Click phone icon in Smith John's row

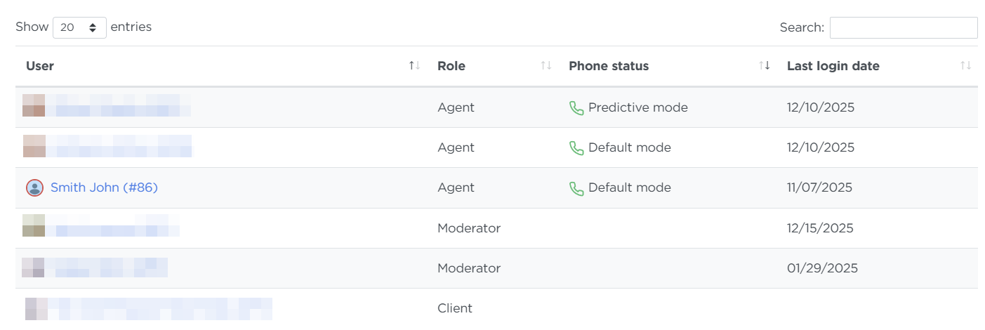[576, 188]
